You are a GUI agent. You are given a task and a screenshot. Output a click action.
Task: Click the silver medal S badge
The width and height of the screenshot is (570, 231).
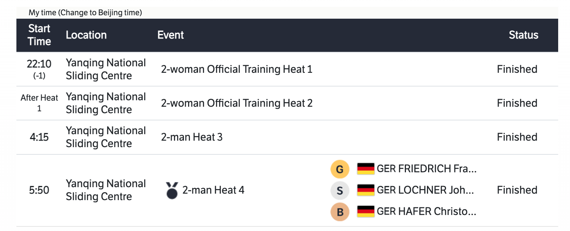point(340,190)
